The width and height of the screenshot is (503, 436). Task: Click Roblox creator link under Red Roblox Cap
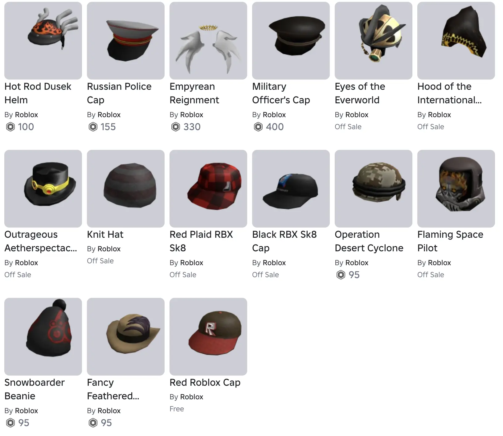193,397
